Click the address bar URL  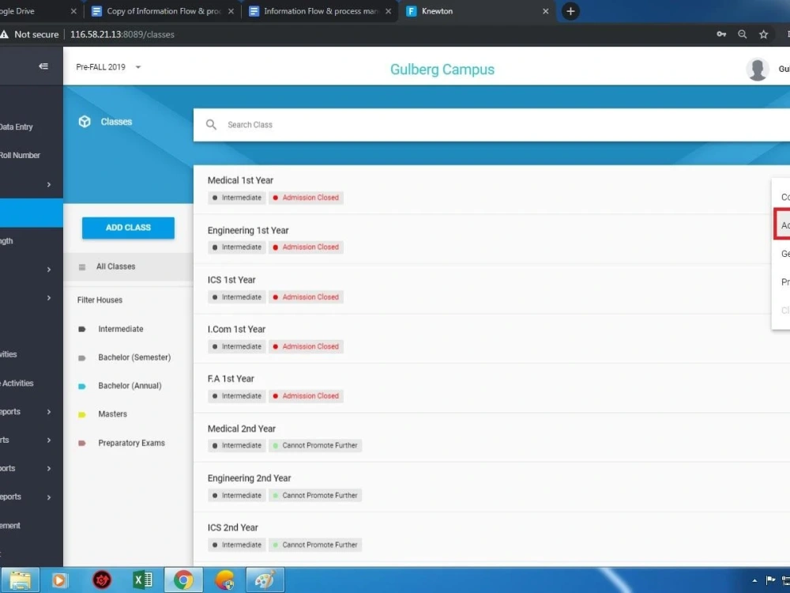point(122,34)
